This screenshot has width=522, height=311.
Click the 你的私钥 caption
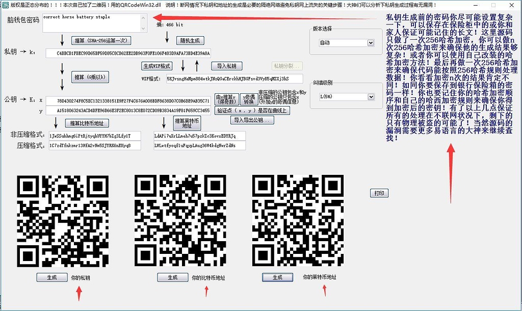pos(81,278)
